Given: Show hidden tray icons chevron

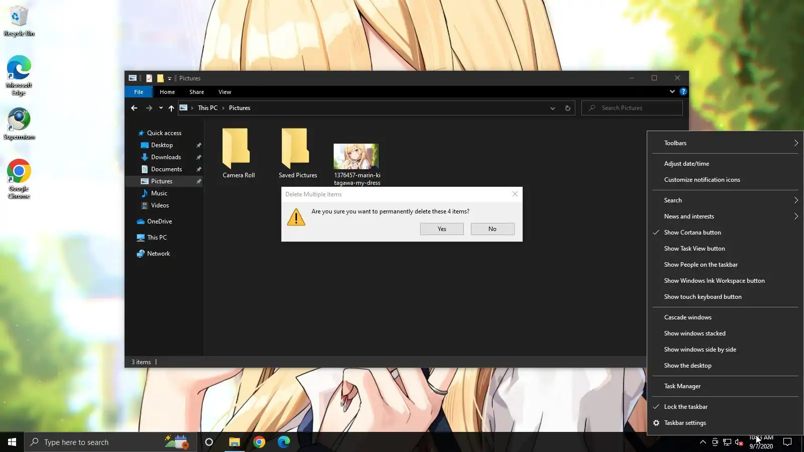Looking at the screenshot, I should [x=702, y=442].
